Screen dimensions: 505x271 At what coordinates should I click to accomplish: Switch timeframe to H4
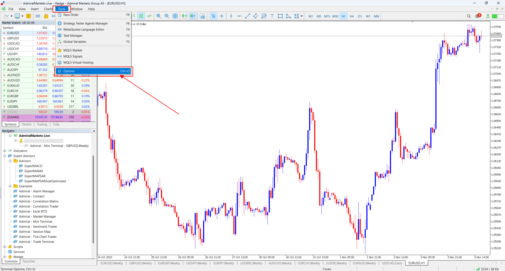pyautogui.click(x=352, y=16)
